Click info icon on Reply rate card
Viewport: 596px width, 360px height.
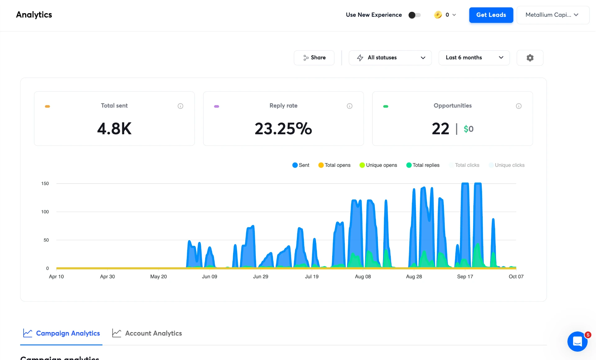click(x=350, y=106)
